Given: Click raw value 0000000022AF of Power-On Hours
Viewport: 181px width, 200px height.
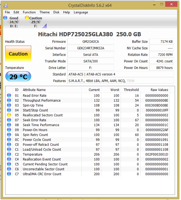Looking at the screenshot, I should (x=157, y=130).
